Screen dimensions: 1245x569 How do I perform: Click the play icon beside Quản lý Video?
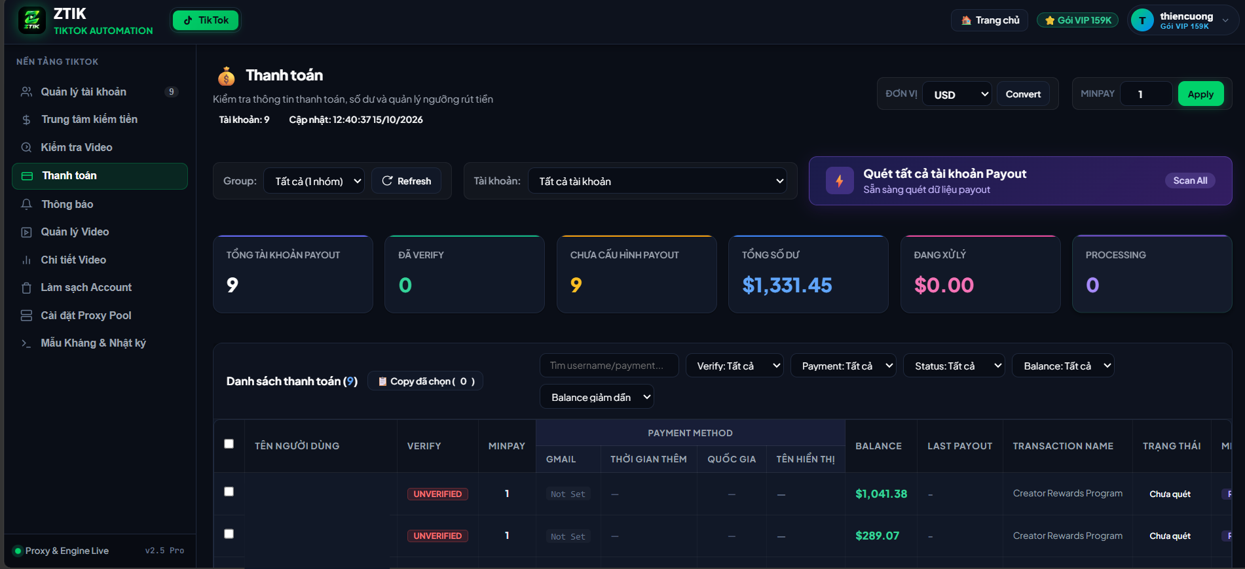(26, 232)
